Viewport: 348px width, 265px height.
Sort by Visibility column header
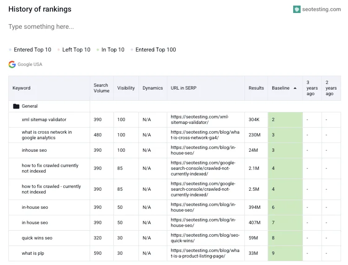click(x=126, y=88)
